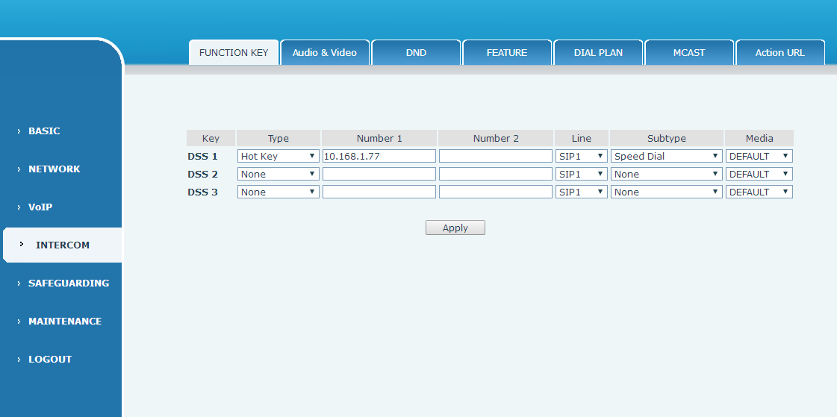Click LOGOUT in the sidebar

(x=50, y=360)
